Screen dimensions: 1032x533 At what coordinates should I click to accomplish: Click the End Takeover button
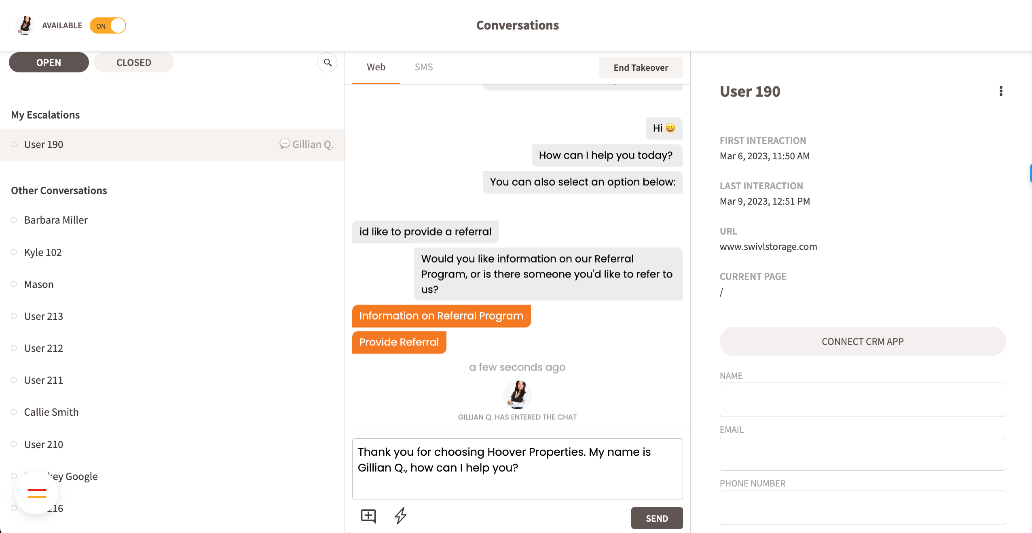pyautogui.click(x=641, y=68)
